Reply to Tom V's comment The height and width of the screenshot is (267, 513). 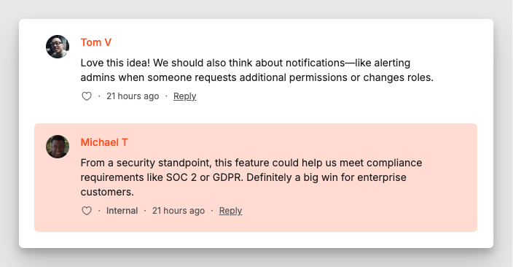coord(185,96)
